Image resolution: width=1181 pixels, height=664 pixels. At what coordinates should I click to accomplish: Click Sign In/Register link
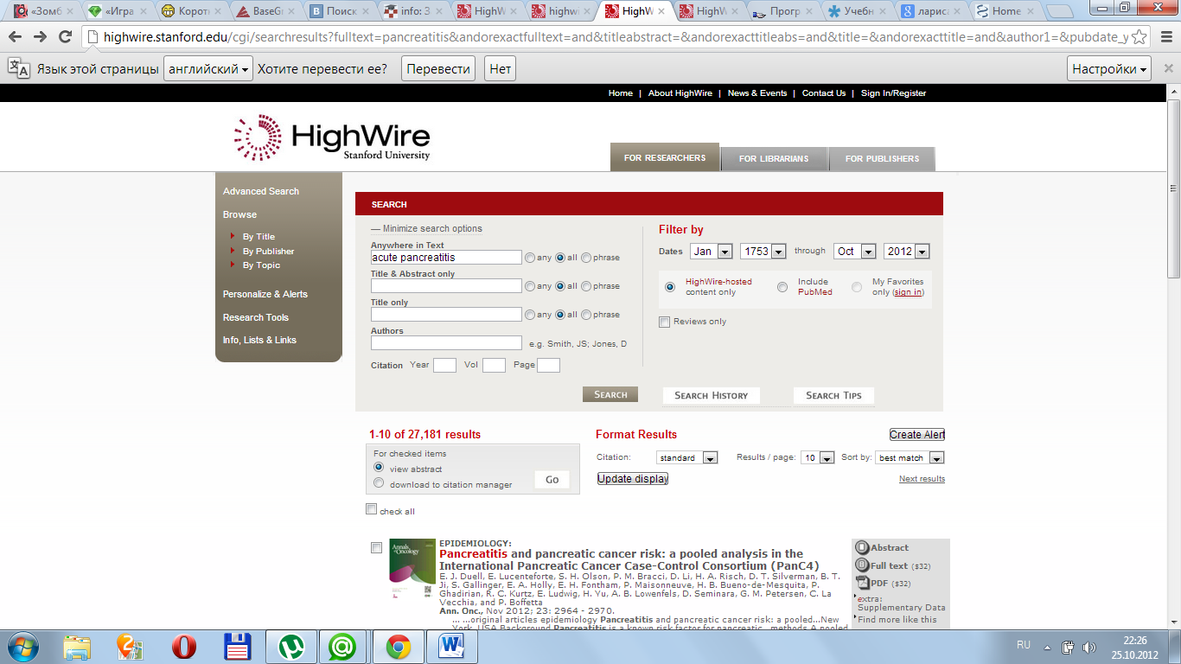pos(893,93)
